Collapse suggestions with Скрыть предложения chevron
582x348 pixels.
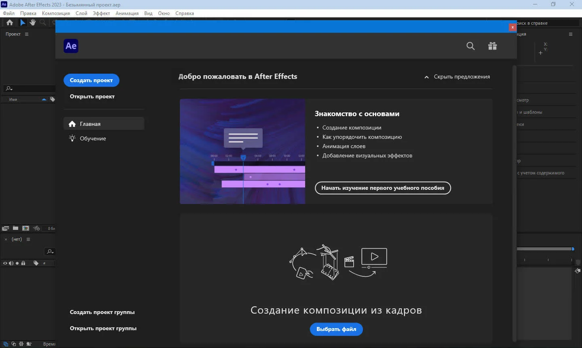tap(426, 77)
